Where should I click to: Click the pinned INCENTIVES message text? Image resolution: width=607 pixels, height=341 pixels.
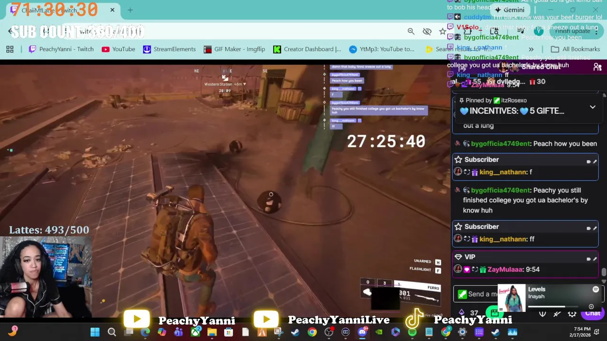click(512, 111)
